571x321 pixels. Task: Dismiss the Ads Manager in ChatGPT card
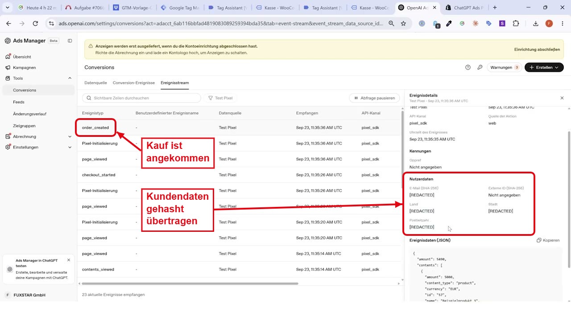(x=68, y=260)
